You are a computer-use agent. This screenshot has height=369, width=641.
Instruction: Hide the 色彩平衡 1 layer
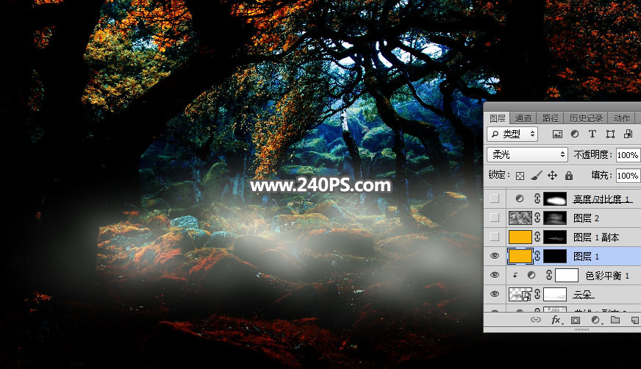pos(495,276)
